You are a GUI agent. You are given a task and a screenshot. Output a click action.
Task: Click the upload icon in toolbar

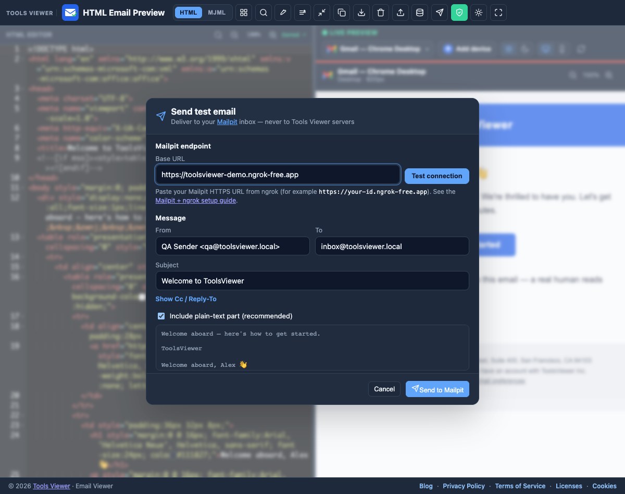click(401, 13)
